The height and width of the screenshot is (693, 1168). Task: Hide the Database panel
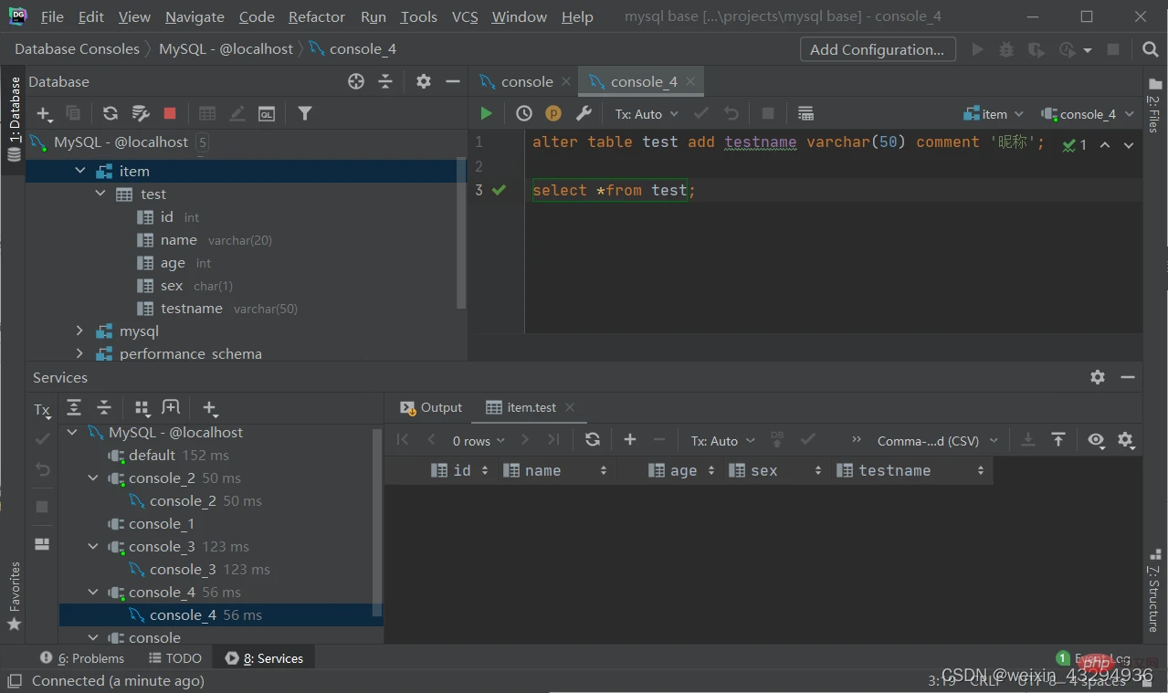pos(452,81)
